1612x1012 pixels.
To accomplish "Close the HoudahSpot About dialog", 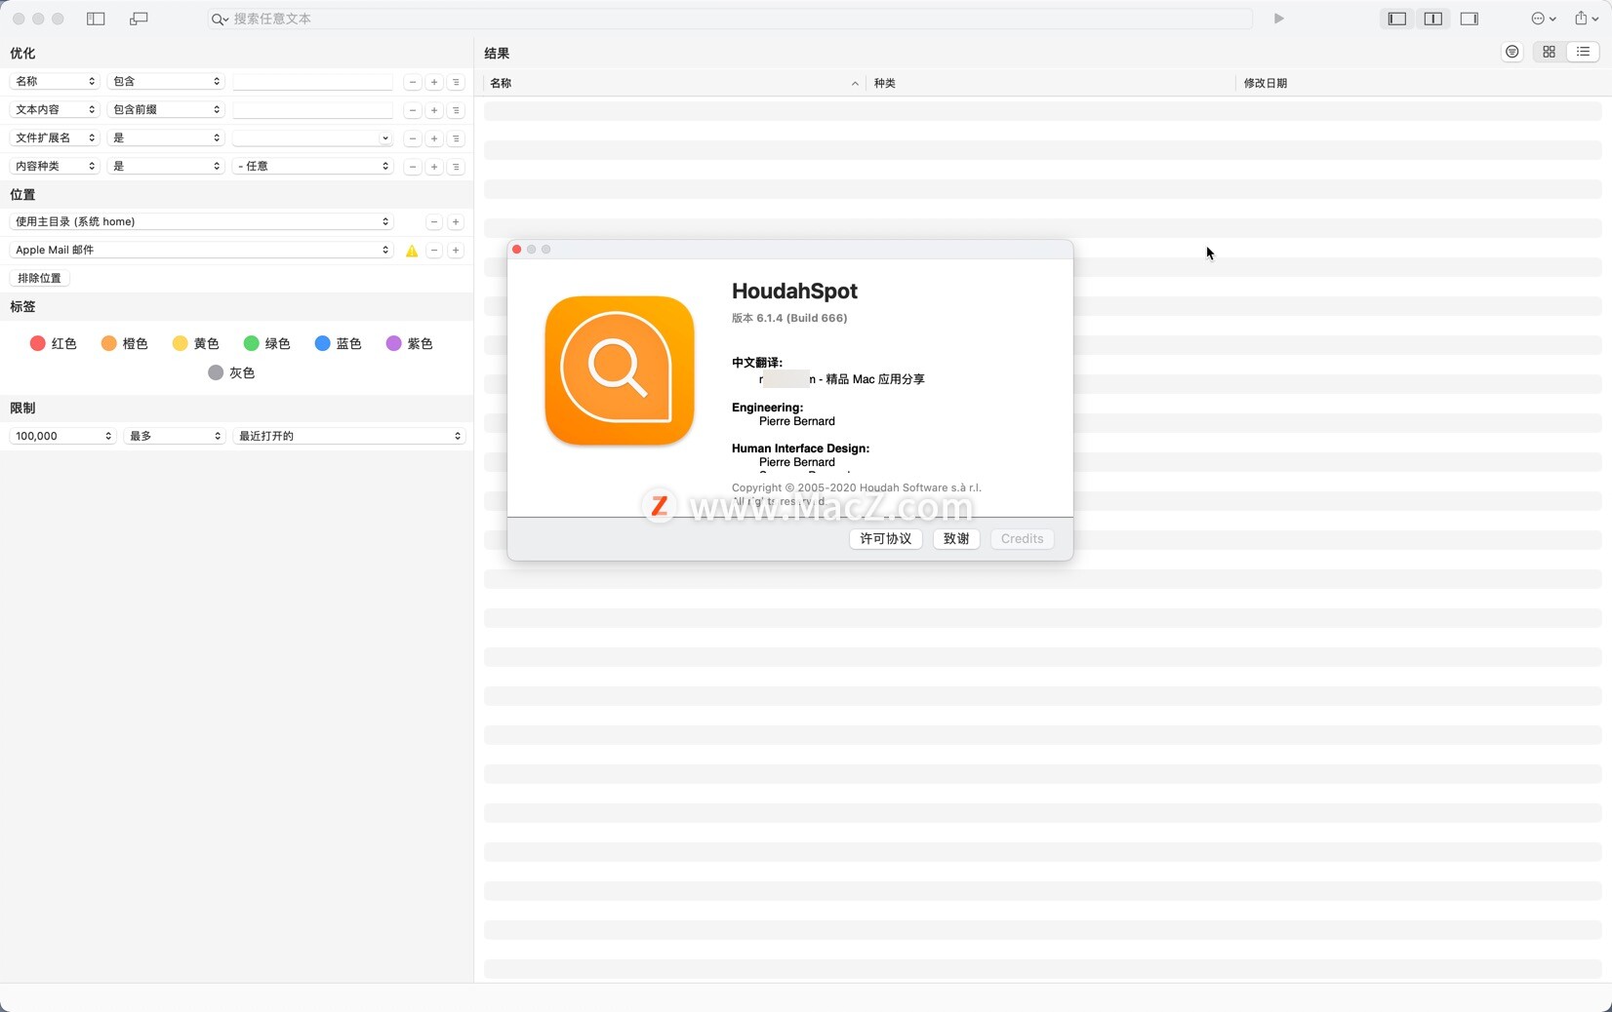I will point(517,250).
